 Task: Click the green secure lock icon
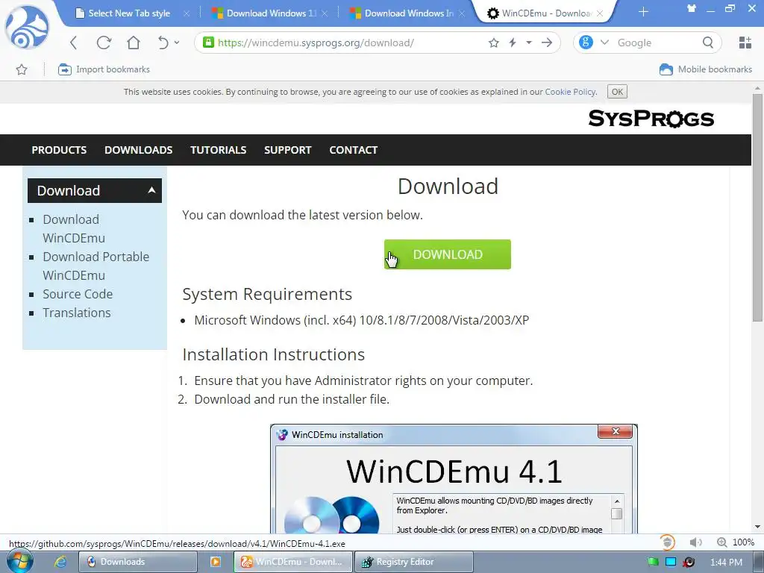[x=209, y=43]
